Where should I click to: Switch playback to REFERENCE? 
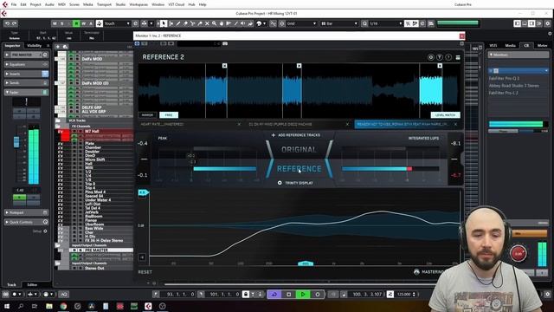[299, 169]
